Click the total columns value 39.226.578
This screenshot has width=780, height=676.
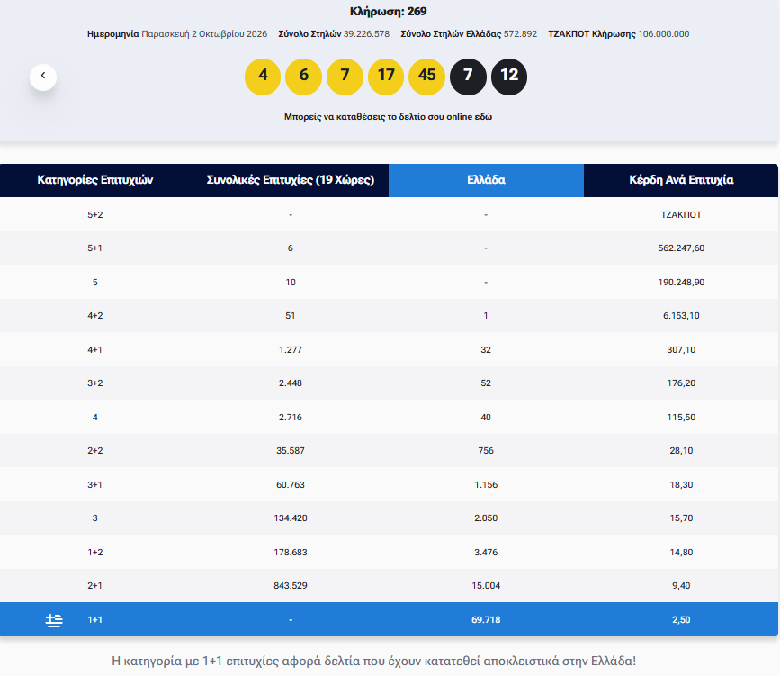[367, 34]
